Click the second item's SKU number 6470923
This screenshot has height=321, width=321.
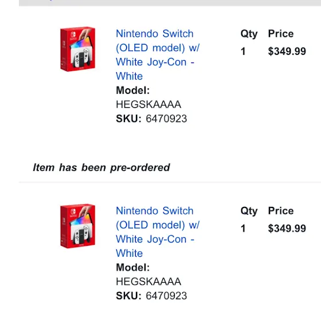coord(166,296)
